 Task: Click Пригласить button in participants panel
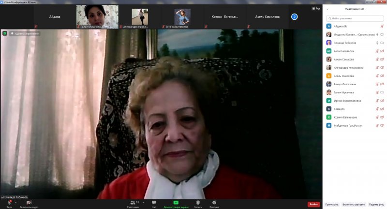tap(332, 205)
